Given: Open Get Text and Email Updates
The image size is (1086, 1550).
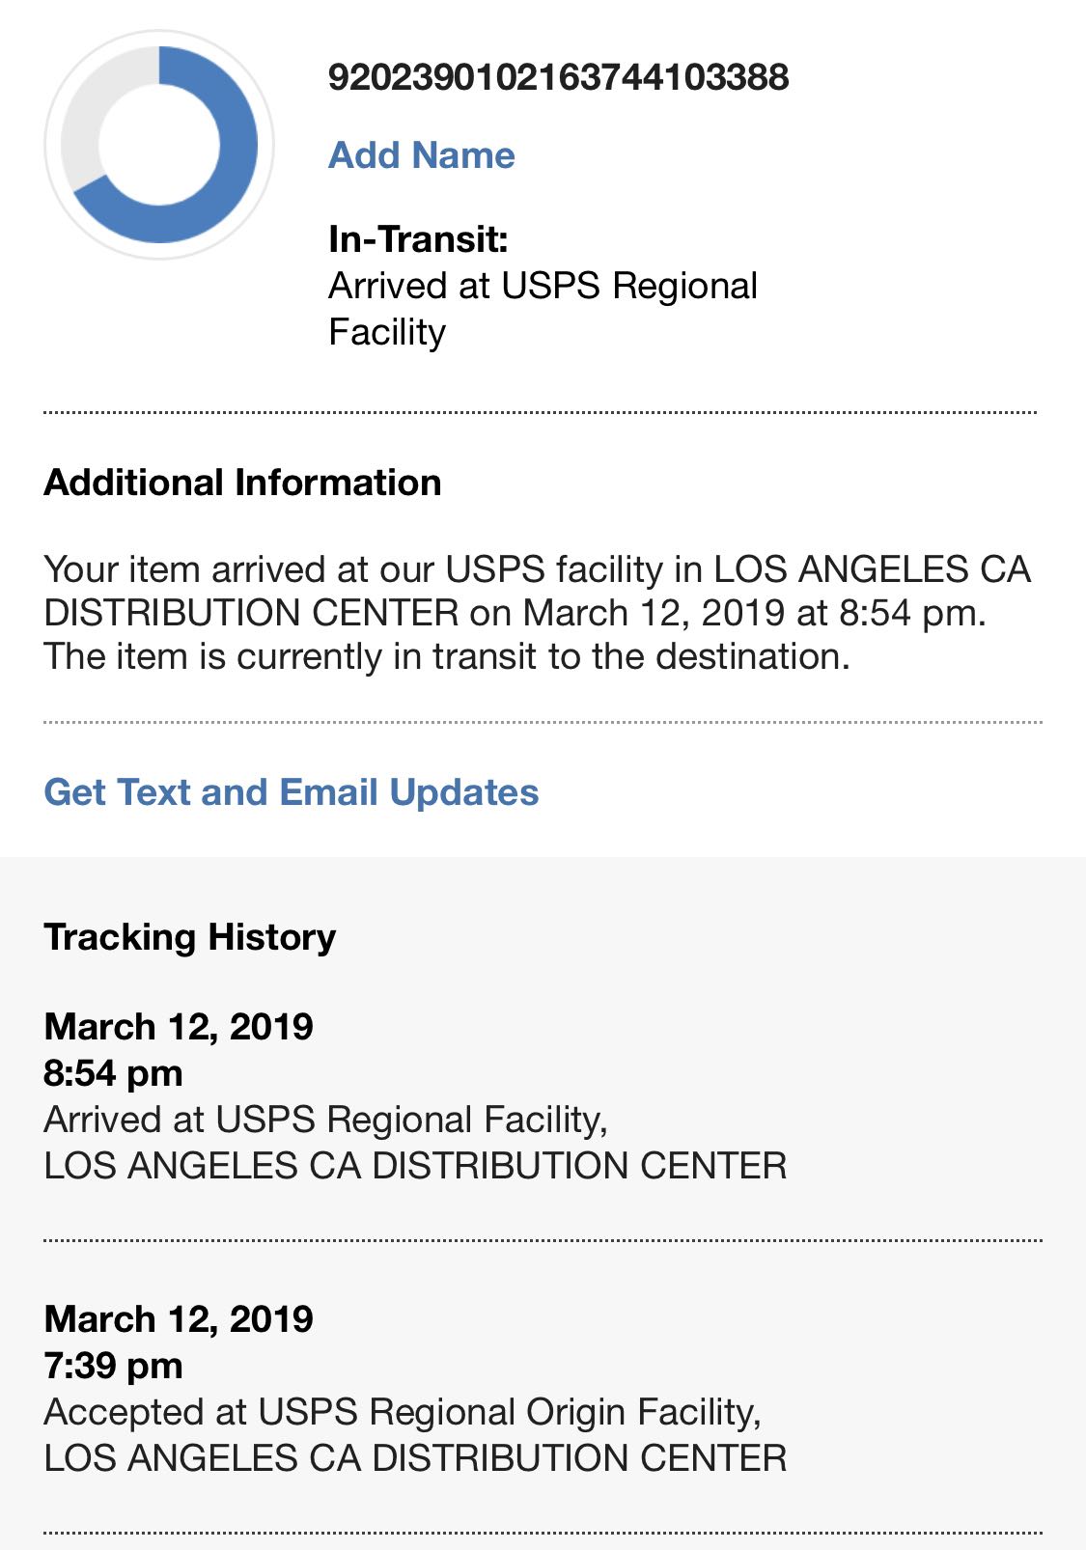Looking at the screenshot, I should pos(291,792).
